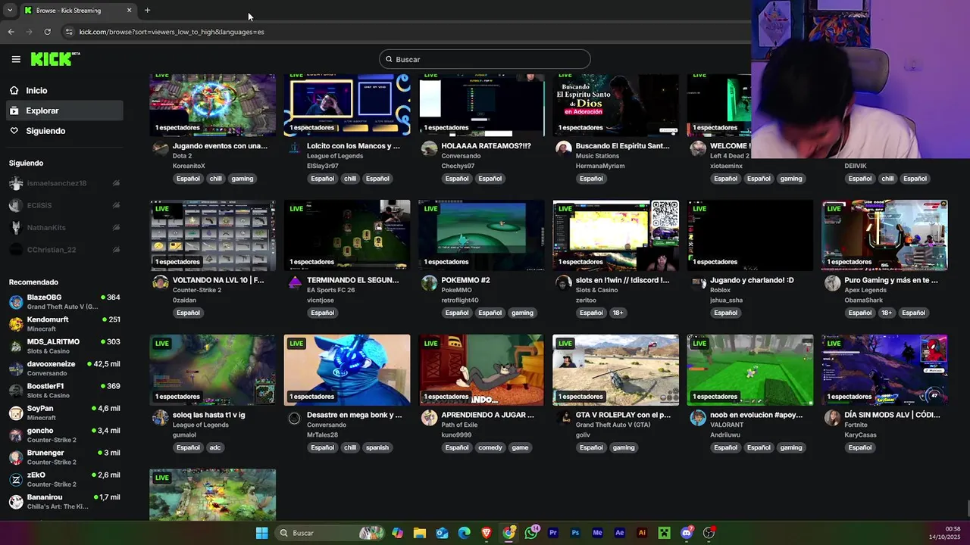This screenshot has height=545, width=970.
Task: Expand the tab search dropdown arrow
Action: click(x=9, y=11)
